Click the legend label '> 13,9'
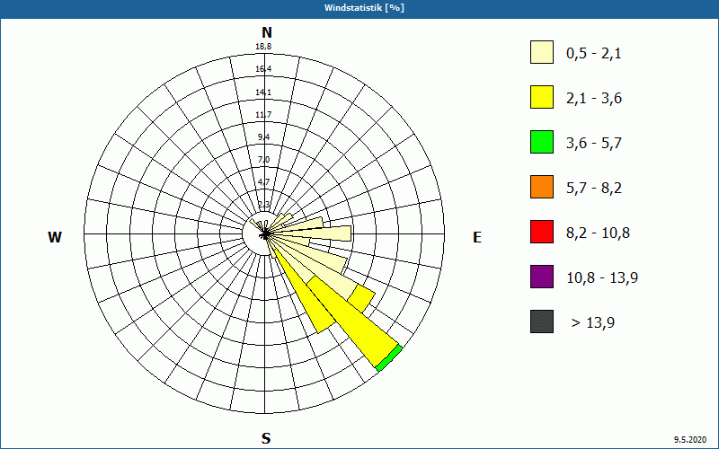Image resolution: width=719 pixels, height=449 pixels. pyautogui.click(x=593, y=323)
